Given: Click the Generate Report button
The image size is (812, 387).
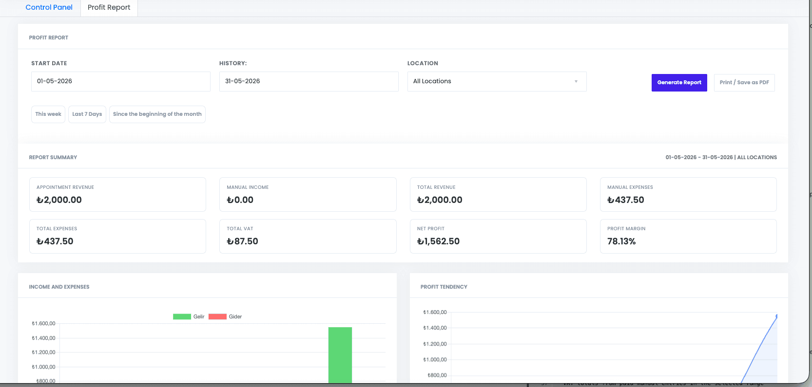Looking at the screenshot, I should pos(679,83).
